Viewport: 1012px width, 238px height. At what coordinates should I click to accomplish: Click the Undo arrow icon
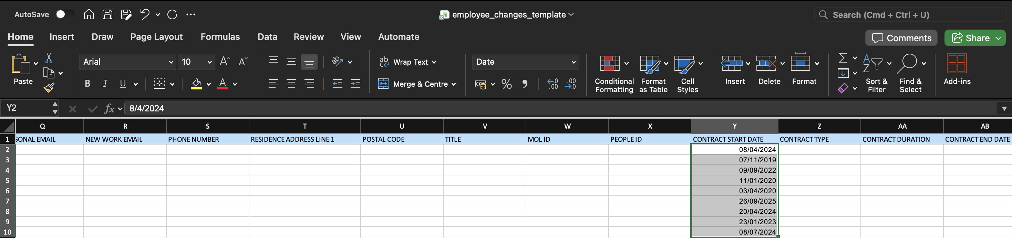145,14
